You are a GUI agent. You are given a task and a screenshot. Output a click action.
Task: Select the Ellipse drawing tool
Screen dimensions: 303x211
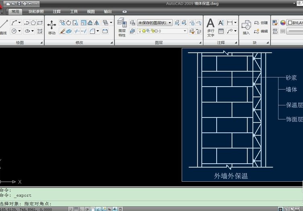pyautogui.click(x=27, y=31)
